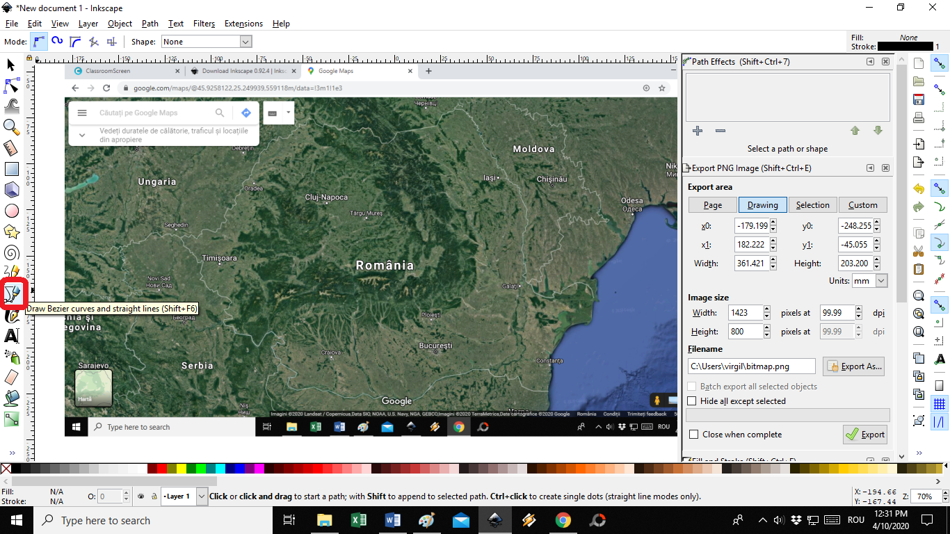
Task: Open the File menu
Action: (x=11, y=24)
